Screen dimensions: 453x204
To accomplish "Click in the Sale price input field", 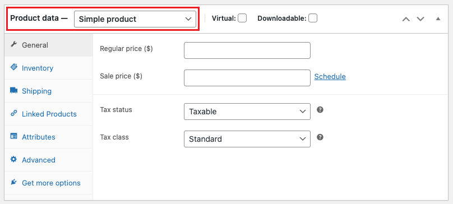I will 247,78.
